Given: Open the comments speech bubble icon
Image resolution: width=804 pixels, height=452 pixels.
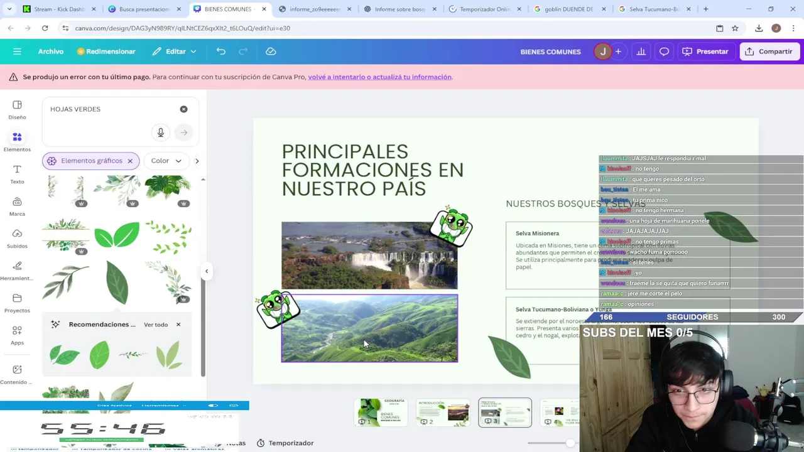Looking at the screenshot, I should pos(664,51).
